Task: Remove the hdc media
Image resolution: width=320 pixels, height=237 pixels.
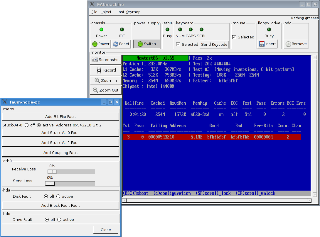Action: pos(296,44)
